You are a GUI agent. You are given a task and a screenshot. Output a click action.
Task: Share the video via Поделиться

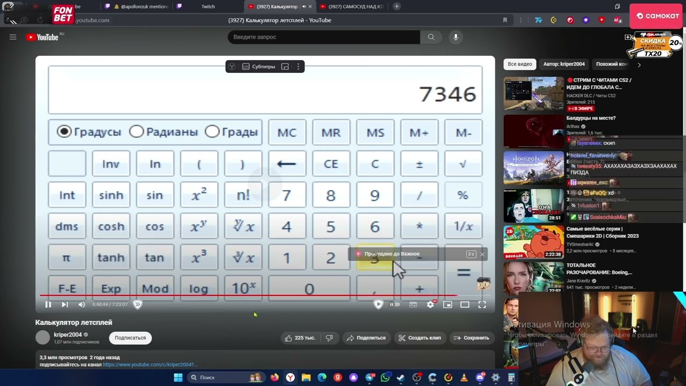pyautogui.click(x=366, y=338)
